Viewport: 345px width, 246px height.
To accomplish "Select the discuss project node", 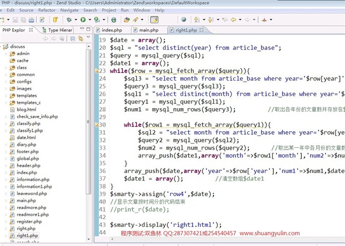I will click(x=18, y=47).
